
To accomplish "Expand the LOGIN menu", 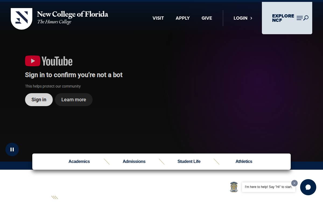I will click(x=243, y=18).
